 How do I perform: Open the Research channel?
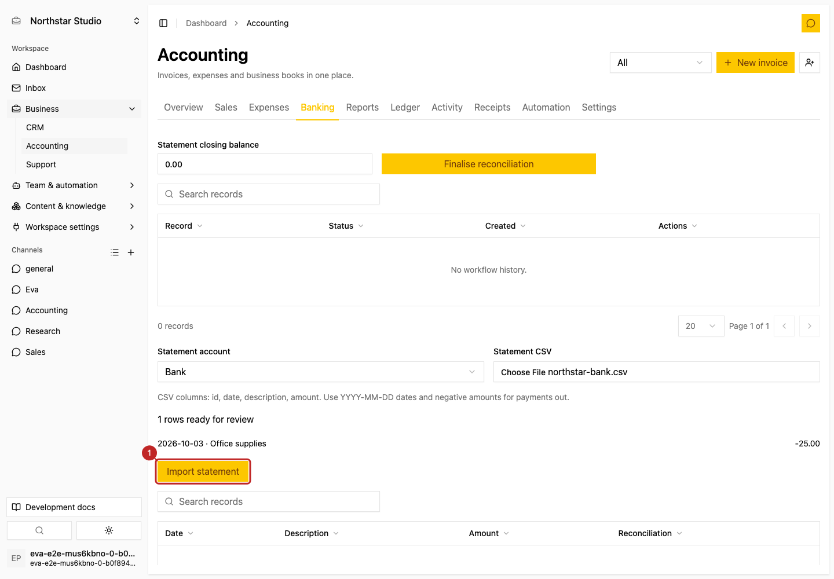click(74, 331)
